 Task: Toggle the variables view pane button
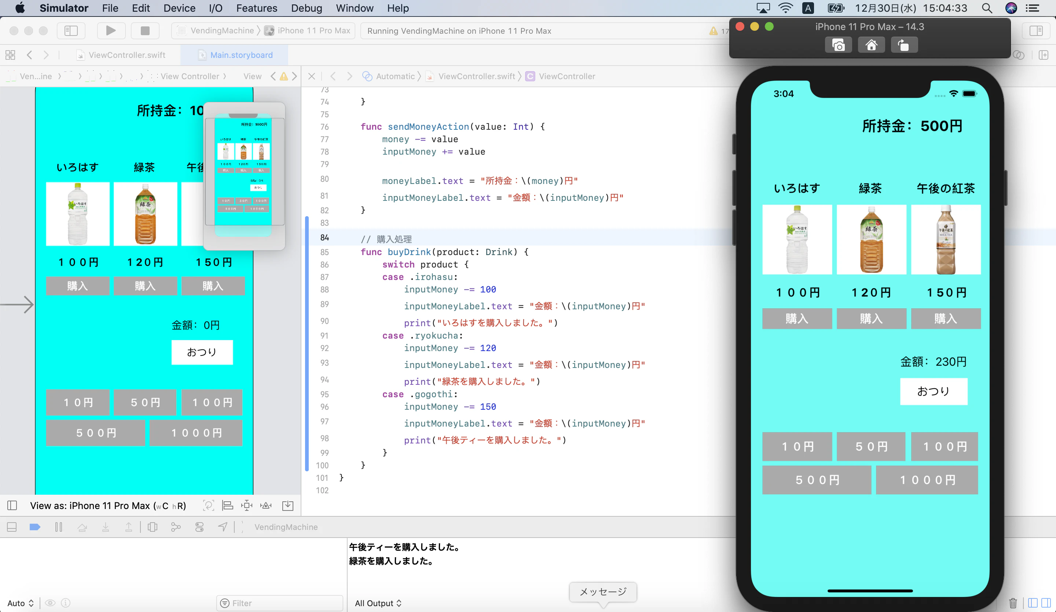pyautogui.click(x=1033, y=603)
